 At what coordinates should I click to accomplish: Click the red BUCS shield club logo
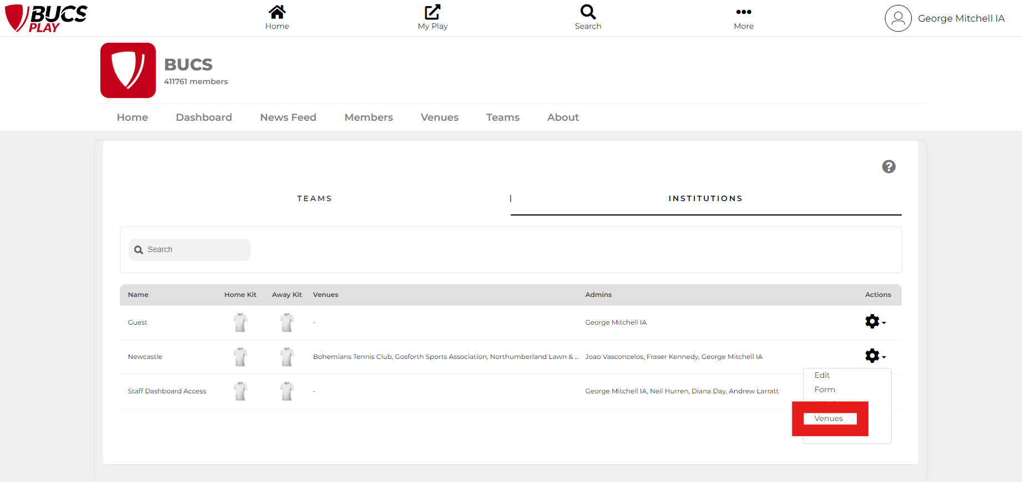click(x=128, y=70)
